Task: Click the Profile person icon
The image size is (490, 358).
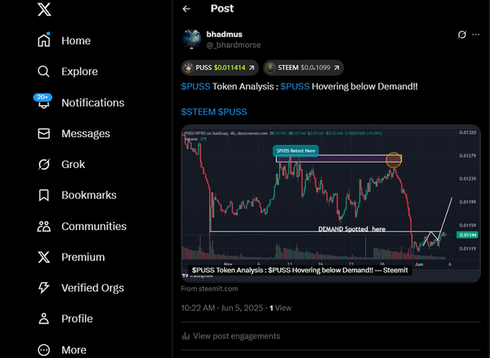Action: (x=44, y=319)
